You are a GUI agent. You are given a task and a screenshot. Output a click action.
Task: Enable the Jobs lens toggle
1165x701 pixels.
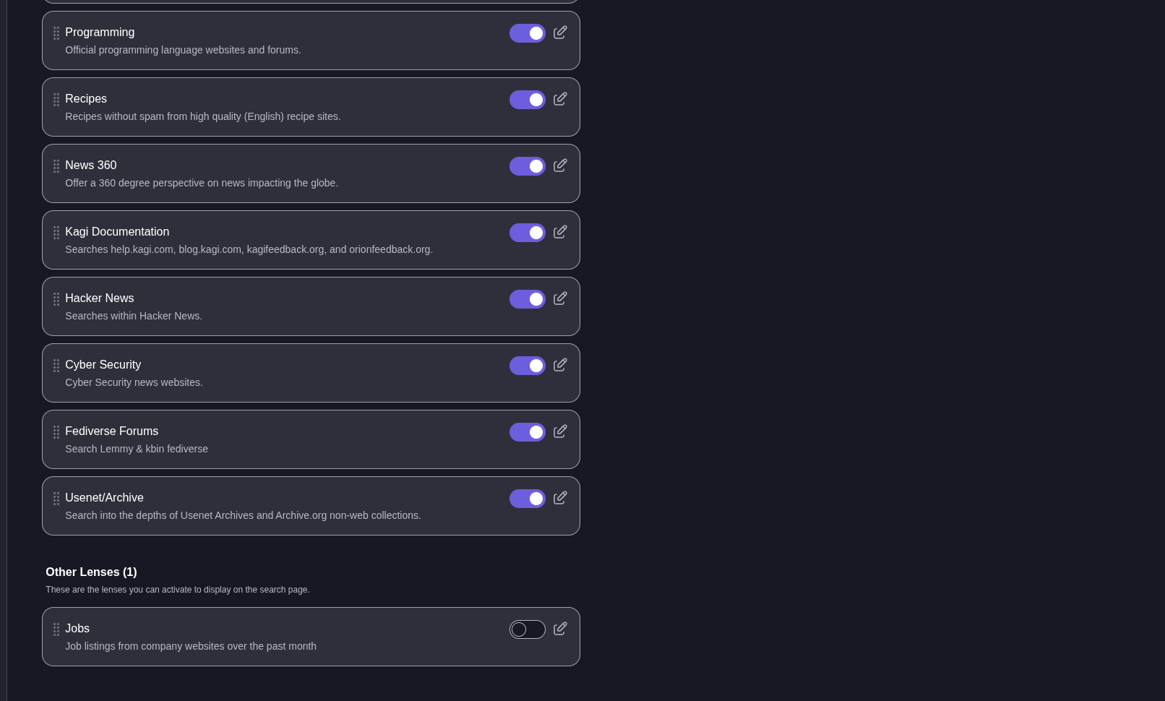tap(528, 629)
